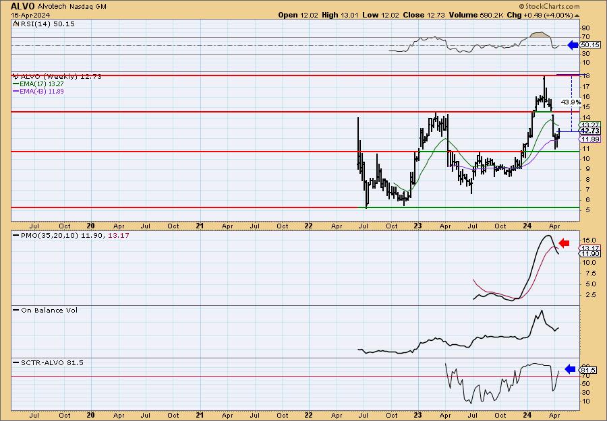Click the RSI(14) 50.15 indicator label
Screen dimensions: 607x421
point(48,24)
